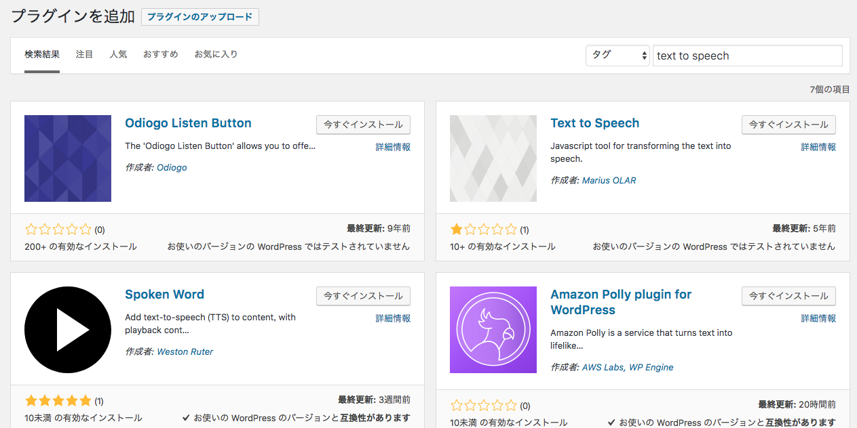
Task: Click the empty star rating of Odiogo
Action: [x=58, y=230]
